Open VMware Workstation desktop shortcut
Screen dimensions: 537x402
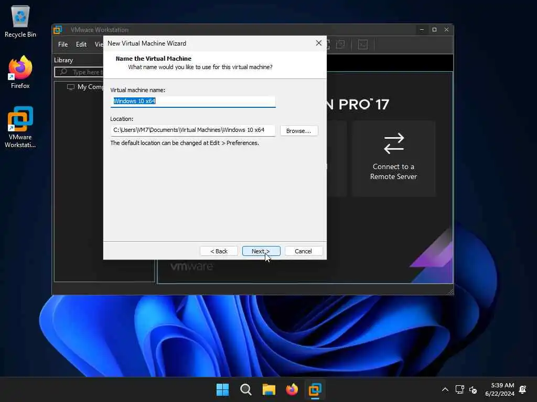[x=20, y=127]
